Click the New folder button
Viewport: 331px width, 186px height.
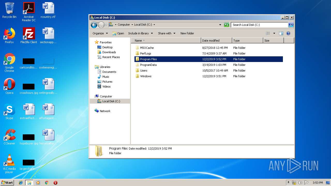[187, 33]
